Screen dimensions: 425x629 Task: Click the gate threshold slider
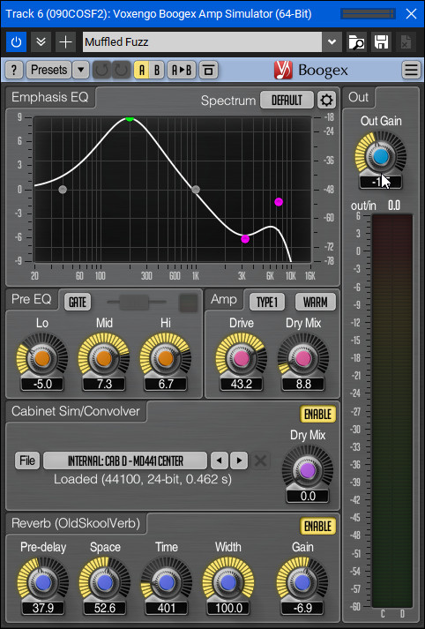137,302
